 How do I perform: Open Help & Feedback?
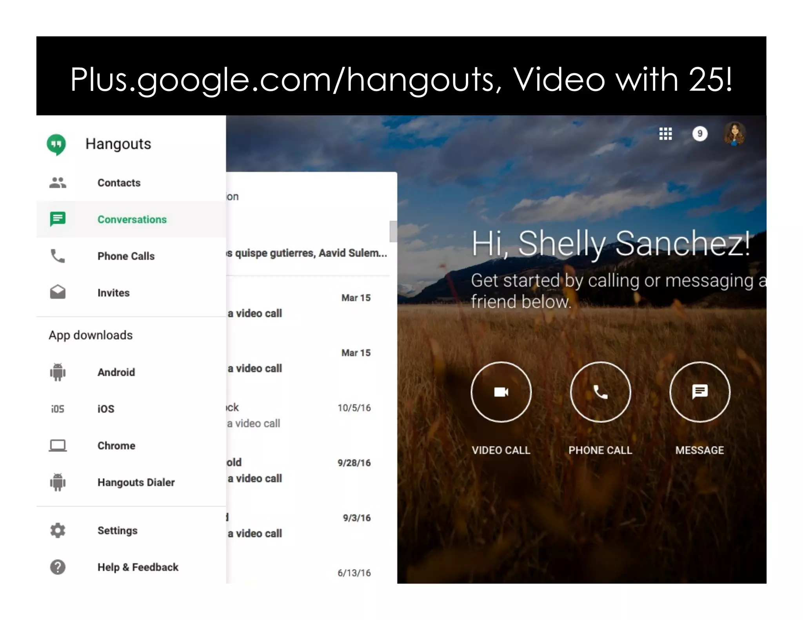[131, 567]
